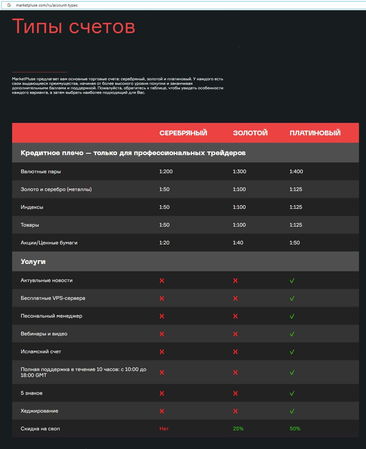Viewport: 366px width, 449px height.
Task: Click the Золото и серебро (металлы) label
Action: click(56, 189)
